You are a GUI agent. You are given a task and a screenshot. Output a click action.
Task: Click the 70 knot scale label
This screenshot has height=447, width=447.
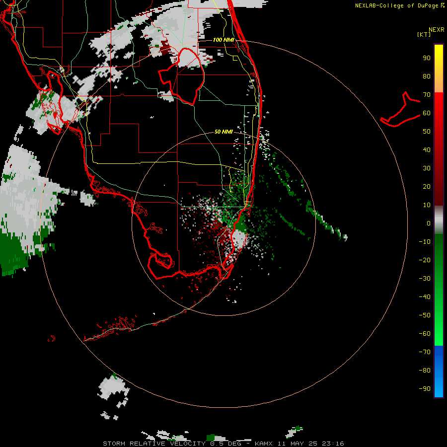[427, 95]
